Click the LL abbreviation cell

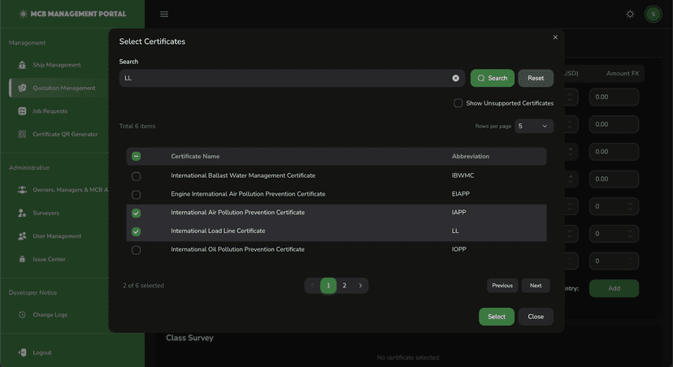coord(455,231)
